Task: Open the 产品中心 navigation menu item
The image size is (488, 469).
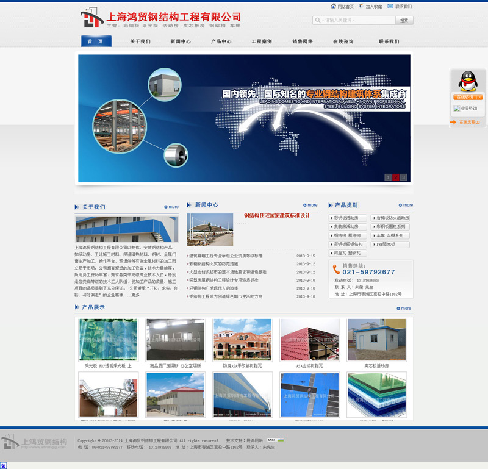Action: point(221,41)
